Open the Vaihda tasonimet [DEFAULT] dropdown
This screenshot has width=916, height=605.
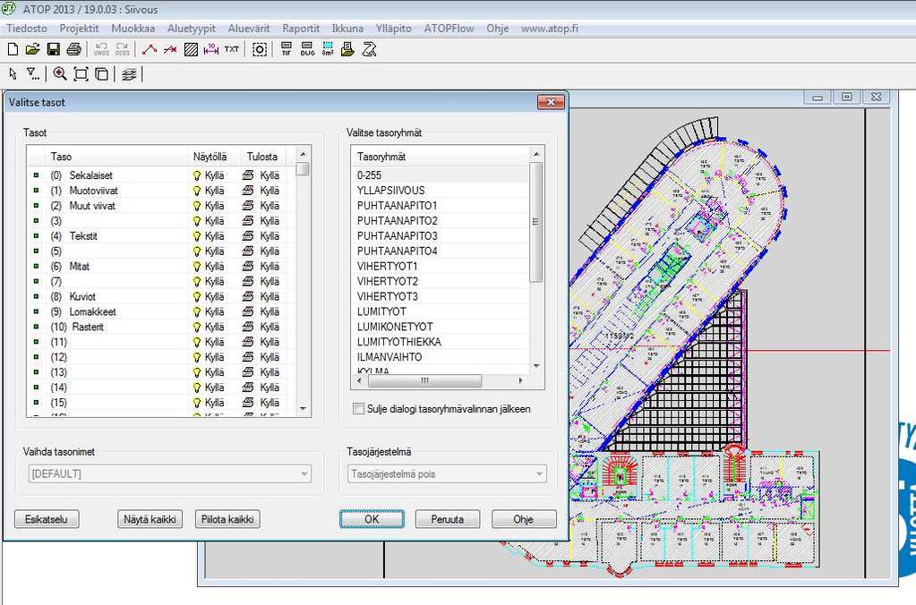(170, 473)
